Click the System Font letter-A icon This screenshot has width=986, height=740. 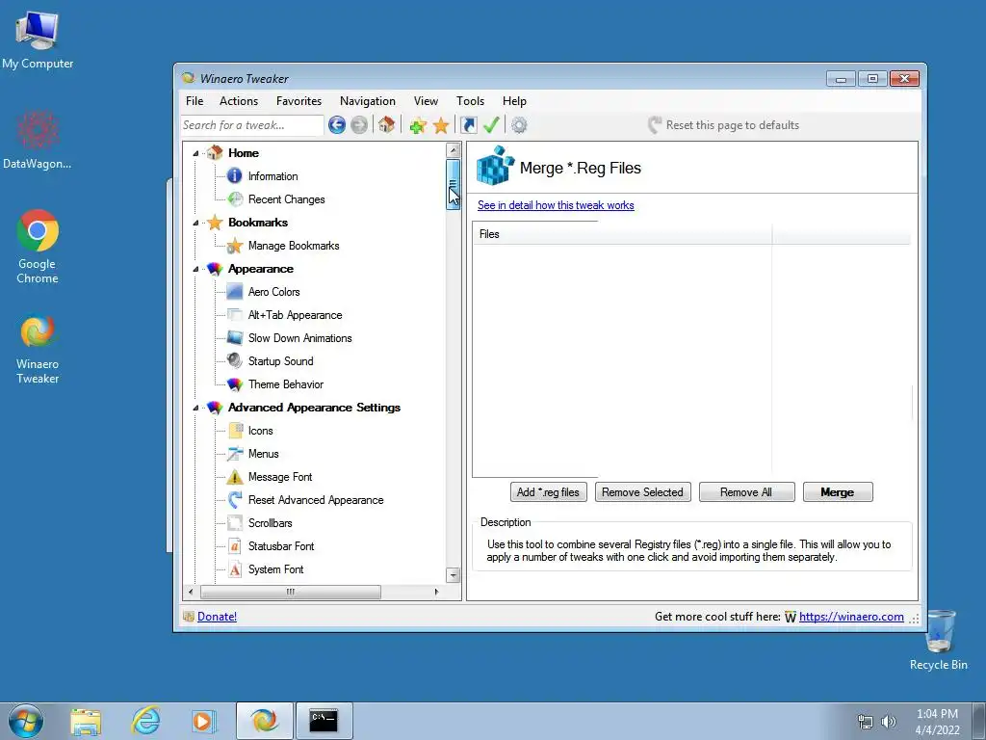point(235,568)
